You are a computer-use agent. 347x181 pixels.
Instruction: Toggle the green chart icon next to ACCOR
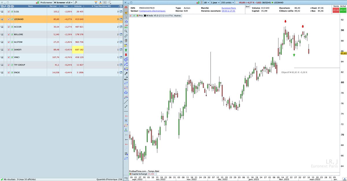point(12,27)
